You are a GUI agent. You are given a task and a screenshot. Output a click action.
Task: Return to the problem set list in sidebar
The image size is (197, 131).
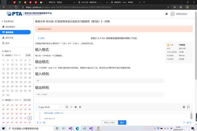tap(8, 21)
